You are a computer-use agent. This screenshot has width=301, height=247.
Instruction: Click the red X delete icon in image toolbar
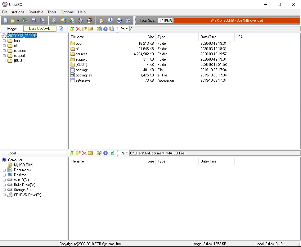point(78,29)
